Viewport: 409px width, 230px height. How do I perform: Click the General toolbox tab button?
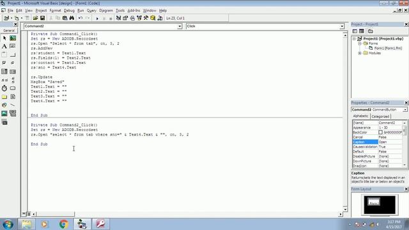point(9,31)
